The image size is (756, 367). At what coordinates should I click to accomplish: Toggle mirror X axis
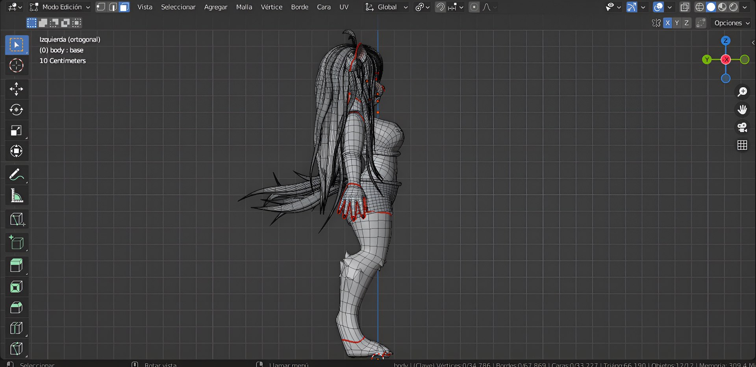tap(667, 23)
